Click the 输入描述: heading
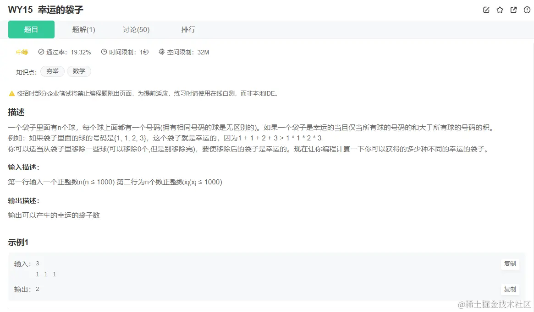Screen dimensions: 534x312 pos(24,167)
